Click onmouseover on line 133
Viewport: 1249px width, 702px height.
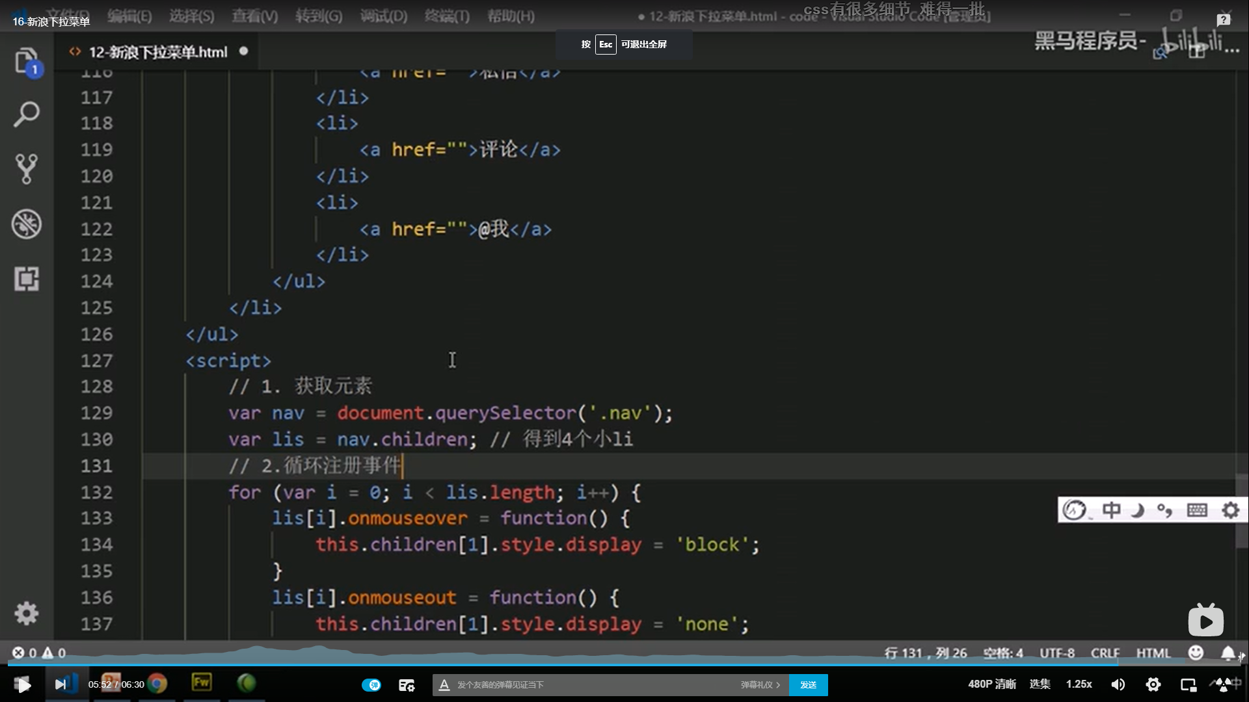pos(407,518)
